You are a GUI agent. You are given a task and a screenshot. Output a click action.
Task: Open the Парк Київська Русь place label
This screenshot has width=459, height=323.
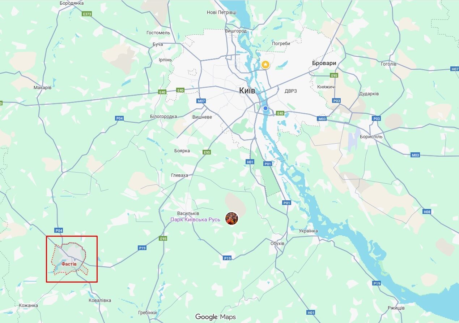click(x=195, y=219)
